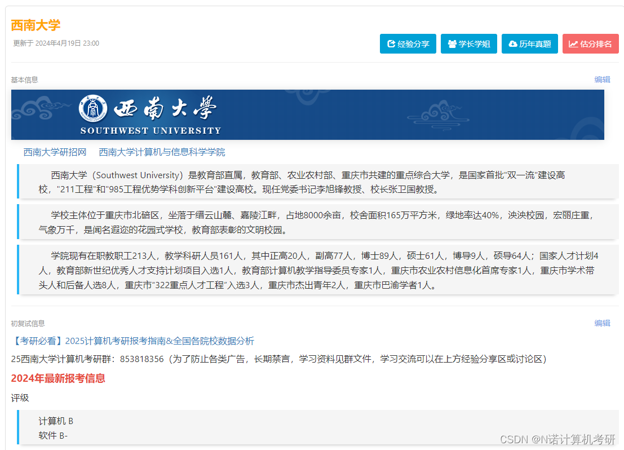The image size is (624, 450).
Task: Open the 估分排名 score ranking button
Action: (591, 44)
